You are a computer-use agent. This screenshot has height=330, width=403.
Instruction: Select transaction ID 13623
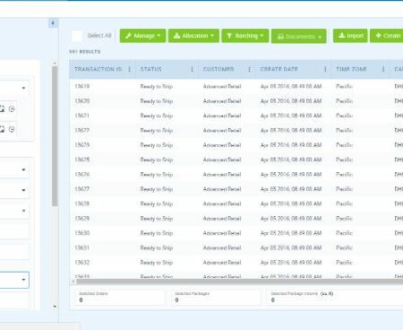tap(82, 145)
